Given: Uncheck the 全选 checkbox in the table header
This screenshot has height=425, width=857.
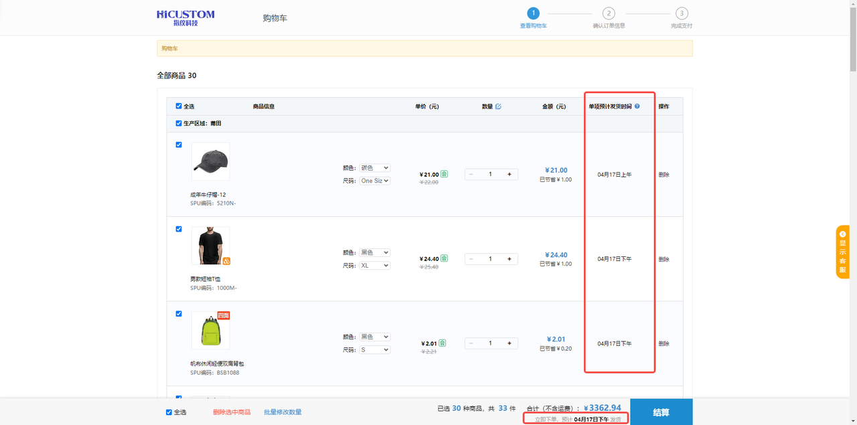Looking at the screenshot, I should coord(179,106).
